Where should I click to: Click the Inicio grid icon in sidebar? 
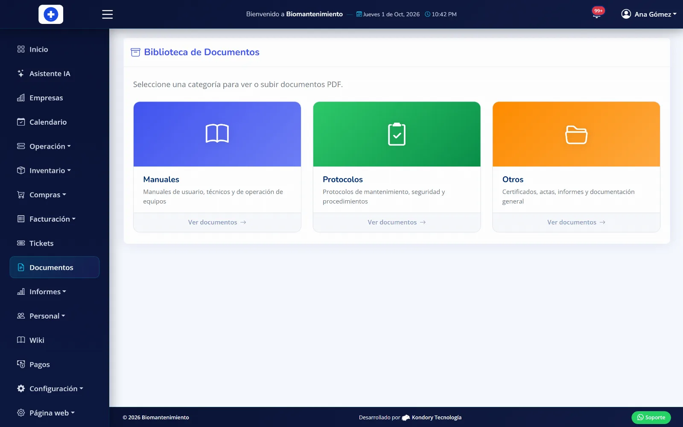point(21,49)
